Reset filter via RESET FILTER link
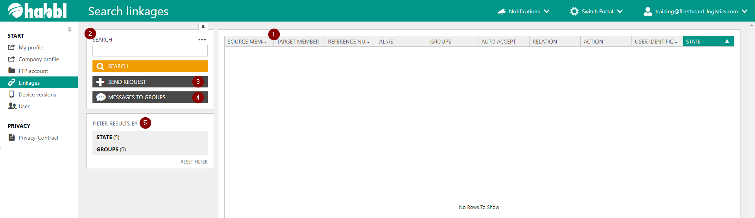Viewport: 755px width, 218px height. 194,162
